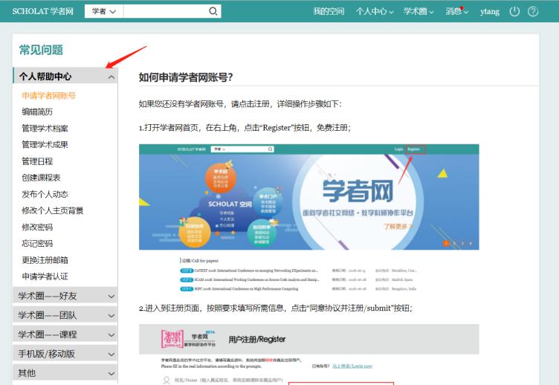Click the ytang username link
Screen dimensions: 559x385
click(490, 11)
